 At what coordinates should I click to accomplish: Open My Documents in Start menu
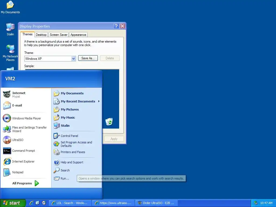77,93
